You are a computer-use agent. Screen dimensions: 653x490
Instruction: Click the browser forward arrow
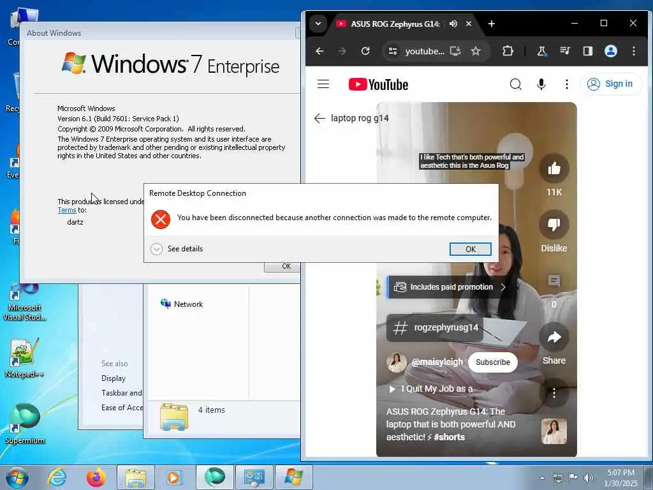[342, 51]
